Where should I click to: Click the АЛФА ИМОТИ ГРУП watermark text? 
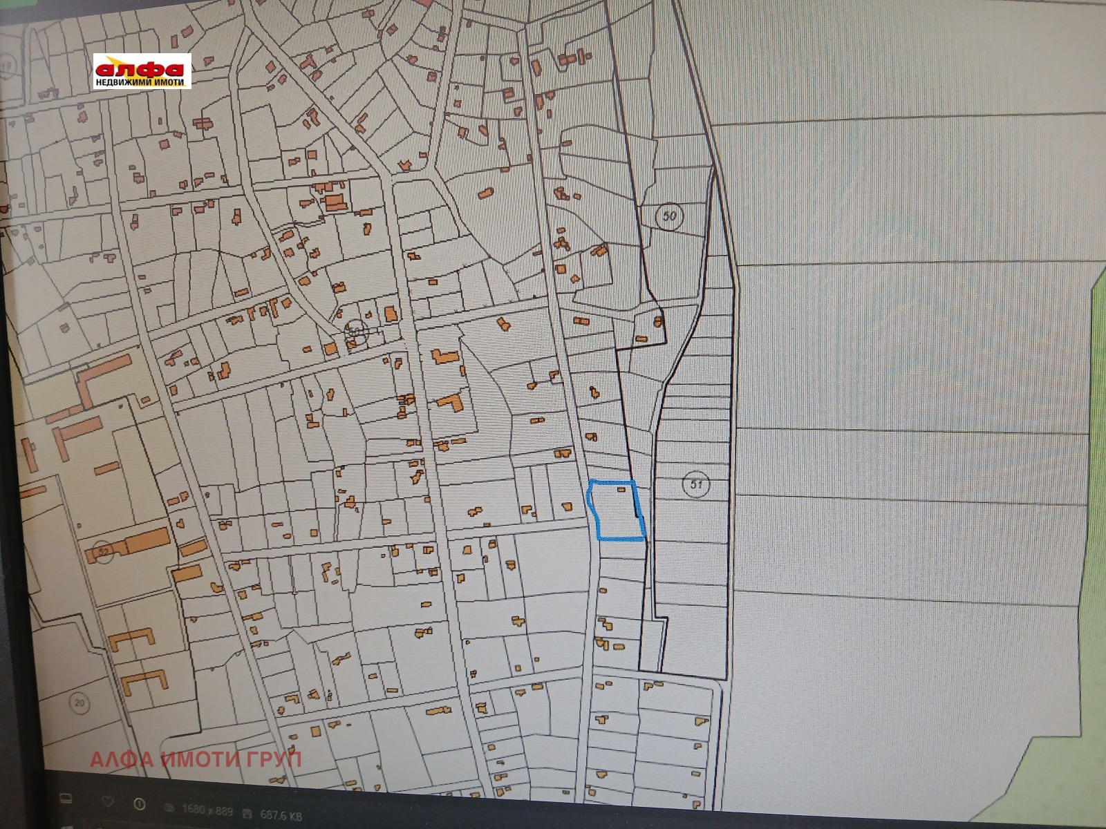(x=196, y=760)
